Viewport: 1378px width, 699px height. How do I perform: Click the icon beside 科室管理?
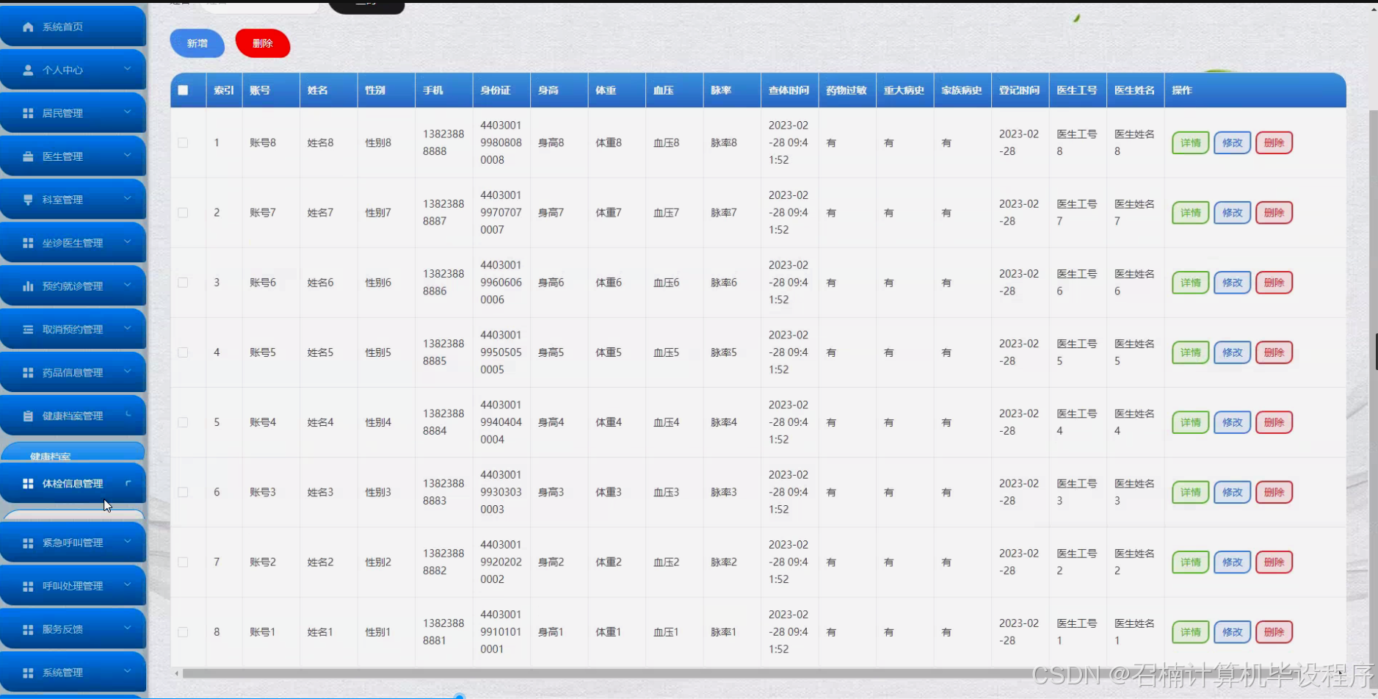28,200
